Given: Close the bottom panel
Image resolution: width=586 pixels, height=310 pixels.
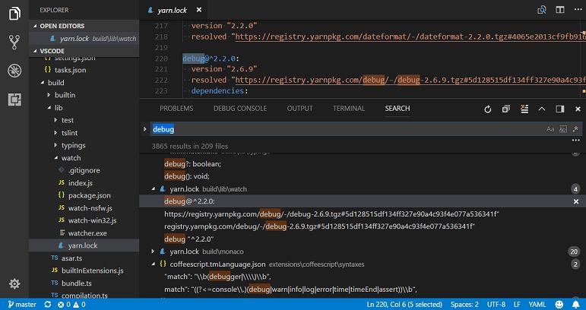Looking at the screenshot, I should coord(578,109).
